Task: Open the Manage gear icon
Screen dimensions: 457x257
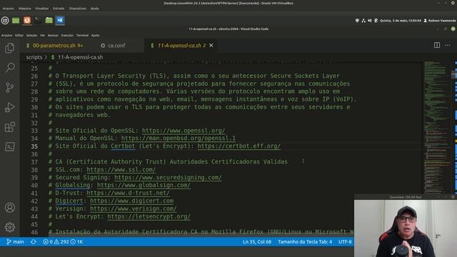Action: point(9,227)
